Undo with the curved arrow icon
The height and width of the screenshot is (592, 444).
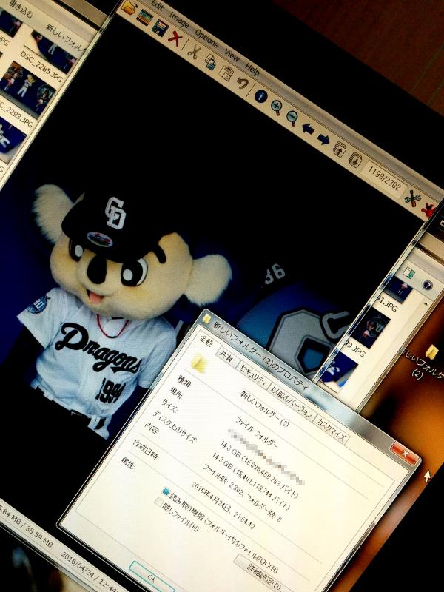pyautogui.click(x=243, y=83)
